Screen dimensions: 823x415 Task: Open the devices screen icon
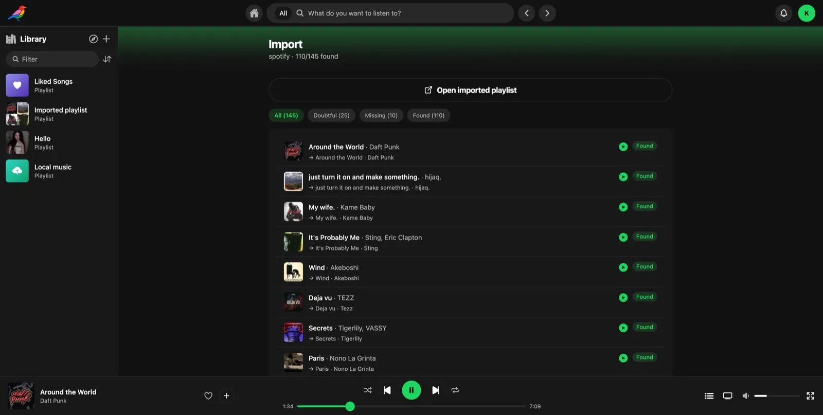pyautogui.click(x=727, y=395)
